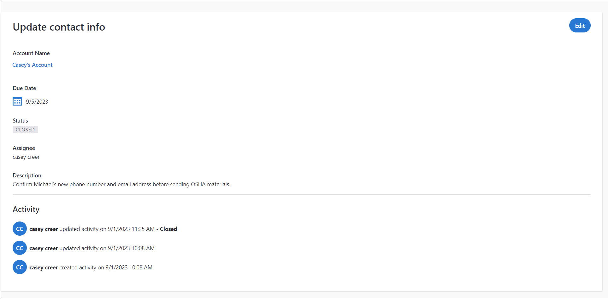Click the Status field label
This screenshot has width=609, height=299.
(20, 121)
